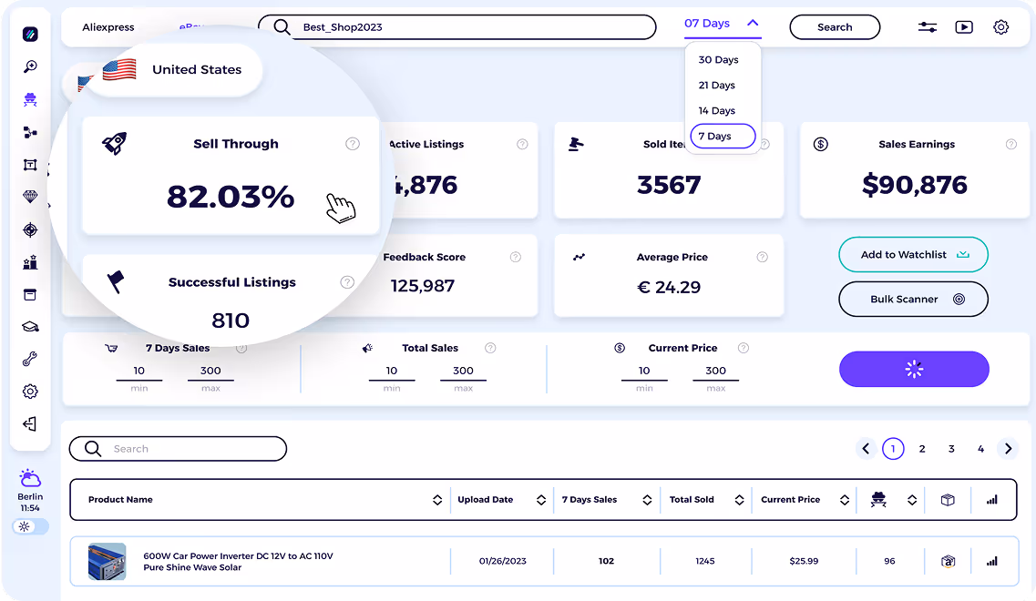Click the Berlin weather cloud icon
Screen dimensions: 1036x601
click(30, 477)
